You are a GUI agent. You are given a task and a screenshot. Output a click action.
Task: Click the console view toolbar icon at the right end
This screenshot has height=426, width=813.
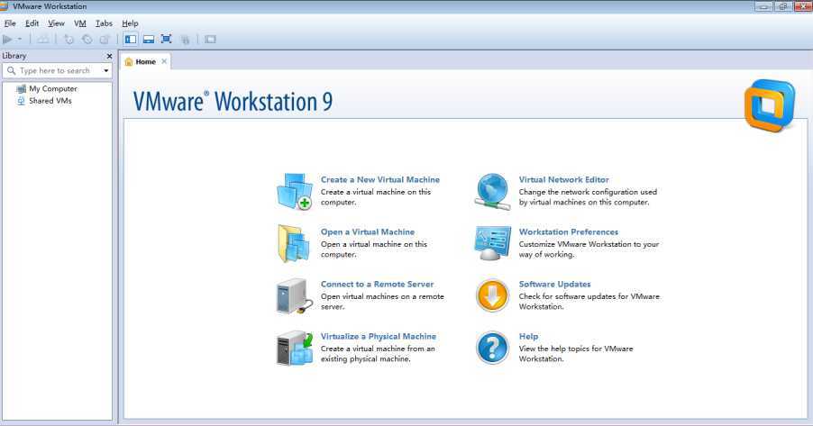click(x=210, y=40)
